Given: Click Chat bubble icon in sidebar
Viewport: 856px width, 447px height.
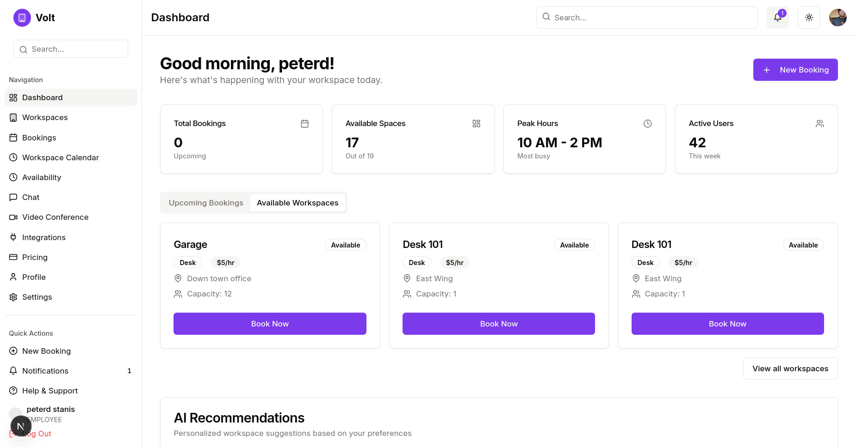Looking at the screenshot, I should pos(13,197).
